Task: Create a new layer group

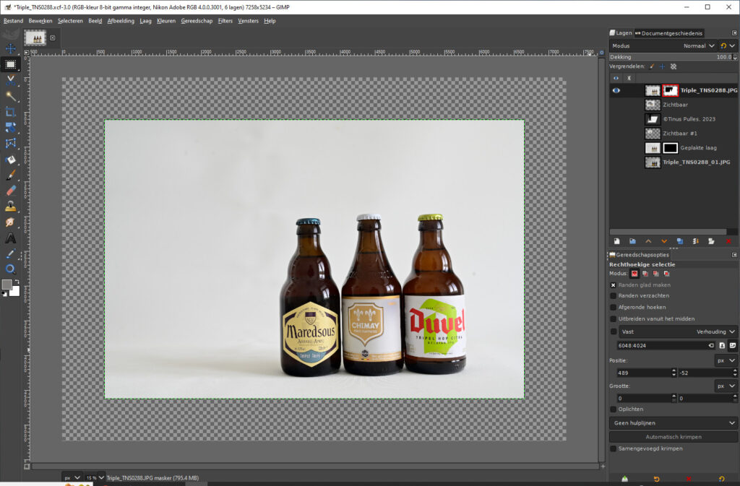Action: [632, 241]
